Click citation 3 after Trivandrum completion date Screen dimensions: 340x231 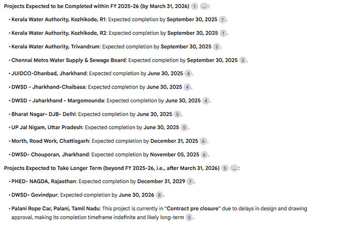(216, 47)
